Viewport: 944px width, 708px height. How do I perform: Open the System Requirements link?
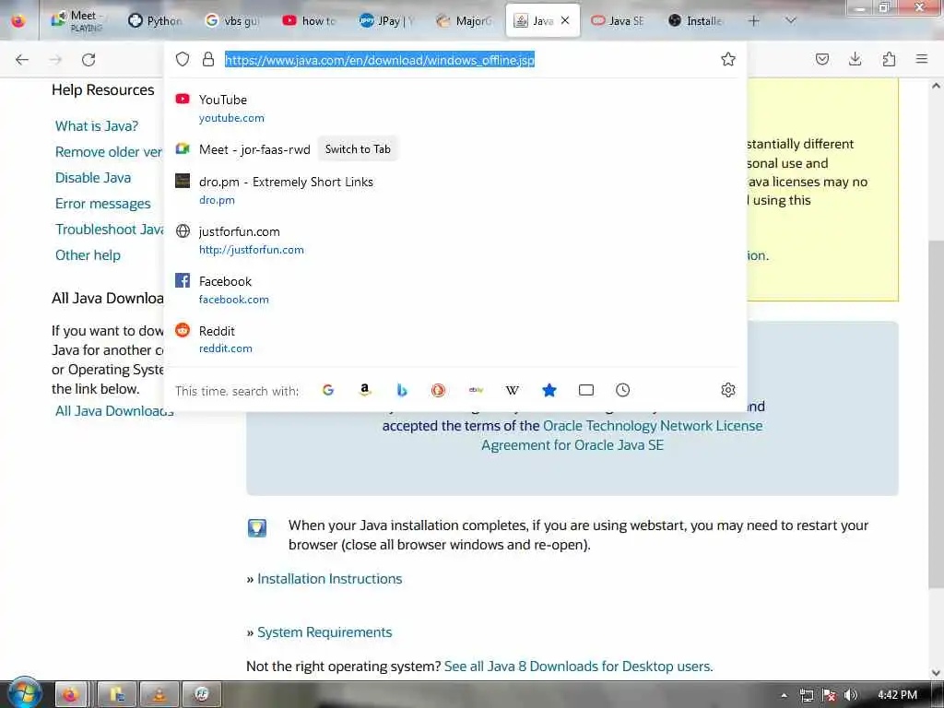pyautogui.click(x=324, y=632)
